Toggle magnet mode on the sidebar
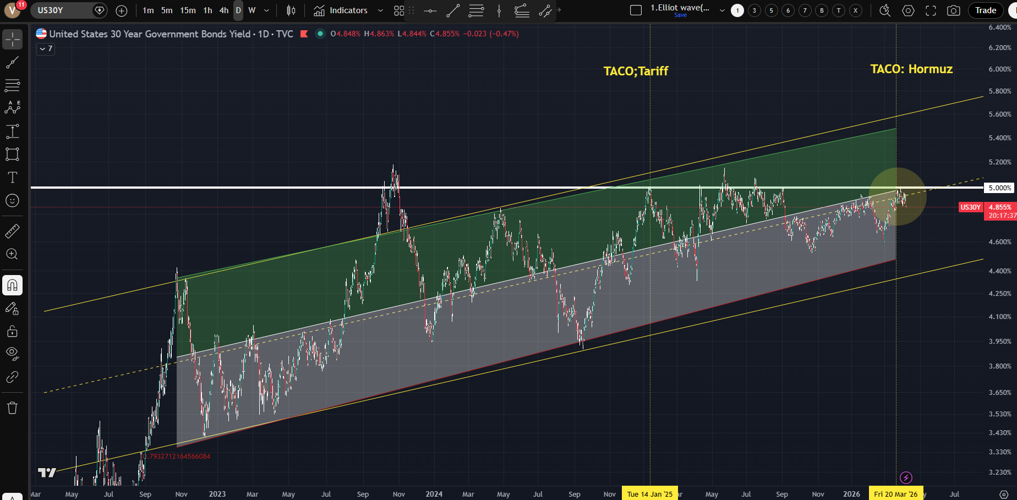 click(12, 285)
